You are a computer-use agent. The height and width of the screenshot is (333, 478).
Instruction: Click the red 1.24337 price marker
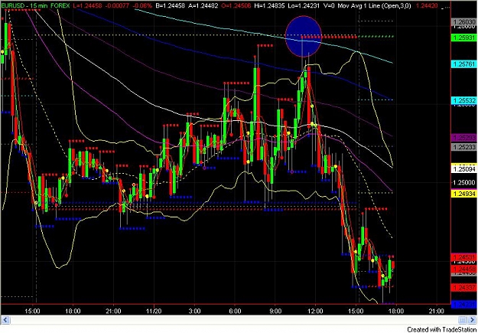coord(463,287)
